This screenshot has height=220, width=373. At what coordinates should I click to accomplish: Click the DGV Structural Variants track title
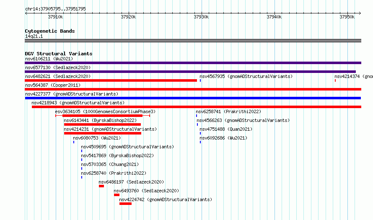59,54
